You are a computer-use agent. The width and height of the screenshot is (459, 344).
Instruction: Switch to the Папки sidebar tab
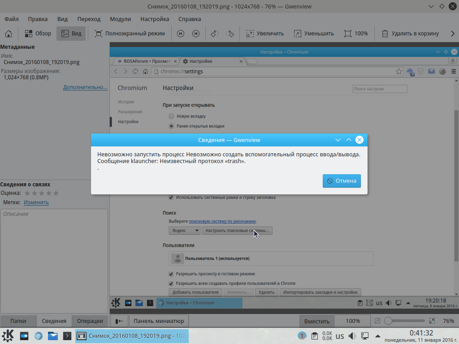coord(18,321)
